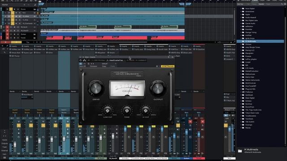
Task: Mute the highlighted fifth mixer channel
Action: click(x=68, y=122)
